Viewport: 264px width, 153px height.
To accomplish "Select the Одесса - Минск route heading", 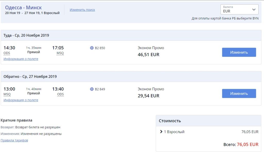I will click(23, 7).
